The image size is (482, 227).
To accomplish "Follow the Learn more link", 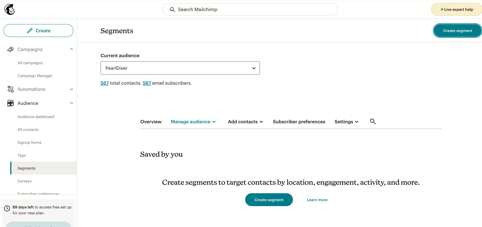I will [x=317, y=200].
